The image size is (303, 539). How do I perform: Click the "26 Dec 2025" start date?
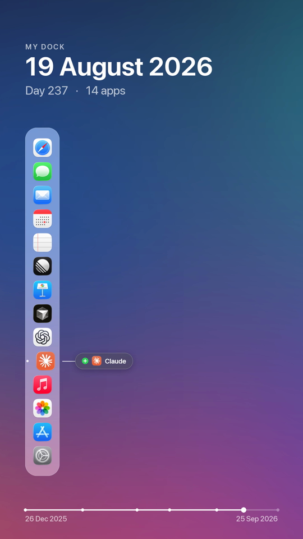click(46, 519)
